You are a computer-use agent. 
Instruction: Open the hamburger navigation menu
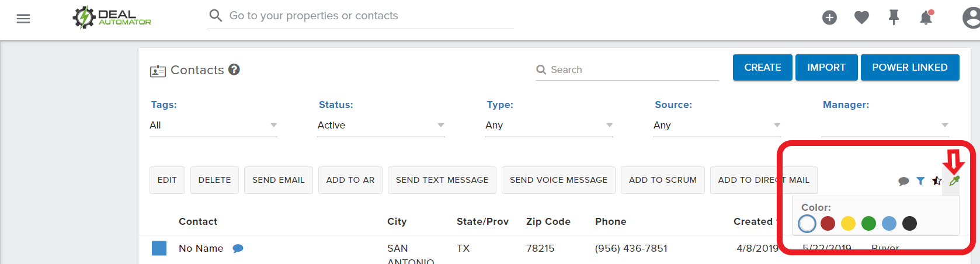coord(23,19)
